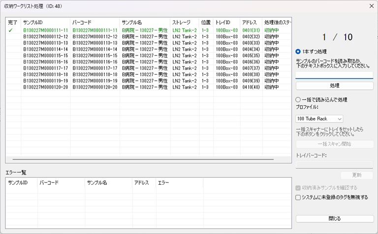
Task: Open the 100 Tube Rack profile dropdown
Action: click(x=319, y=118)
